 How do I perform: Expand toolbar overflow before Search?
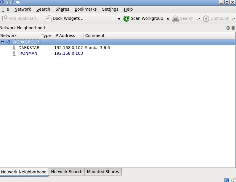168,19
